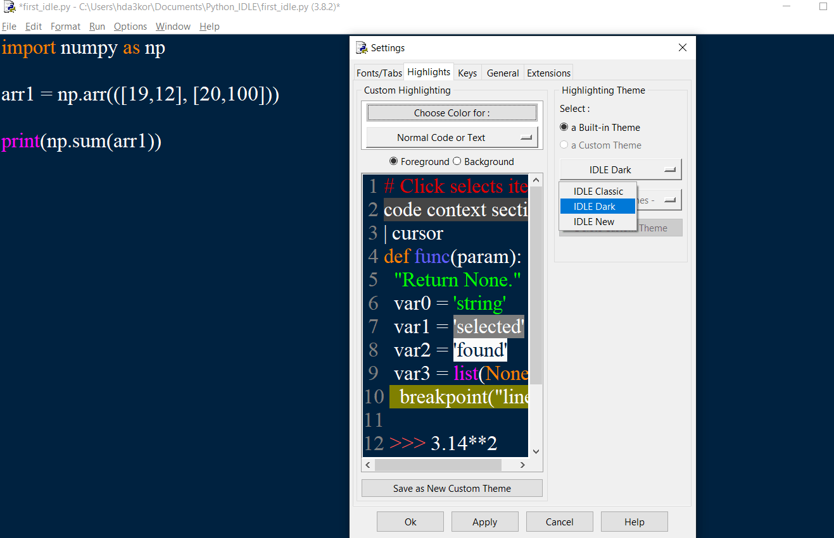834x538 pixels.
Task: Click the Help button in Settings
Action: [635, 522]
